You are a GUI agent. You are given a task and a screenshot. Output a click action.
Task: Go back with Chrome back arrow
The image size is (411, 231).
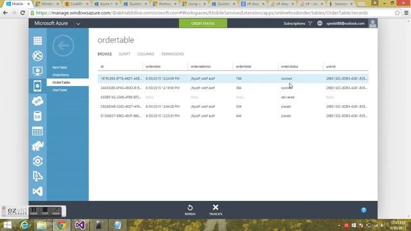click(x=5, y=13)
